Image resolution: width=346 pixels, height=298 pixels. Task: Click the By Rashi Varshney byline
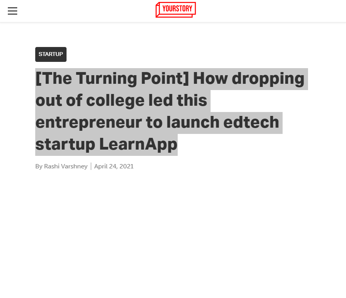tap(61, 166)
